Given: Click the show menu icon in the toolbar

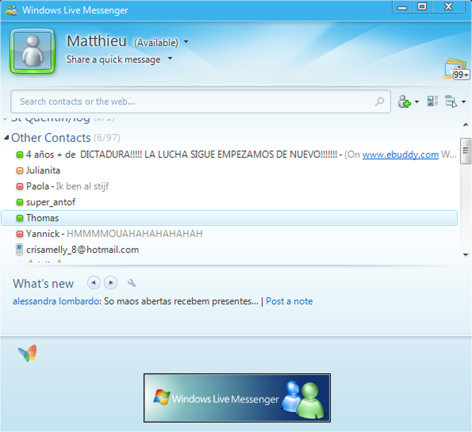Looking at the screenshot, I should click(451, 101).
